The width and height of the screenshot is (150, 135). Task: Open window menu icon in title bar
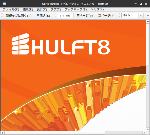click(x=4, y=4)
